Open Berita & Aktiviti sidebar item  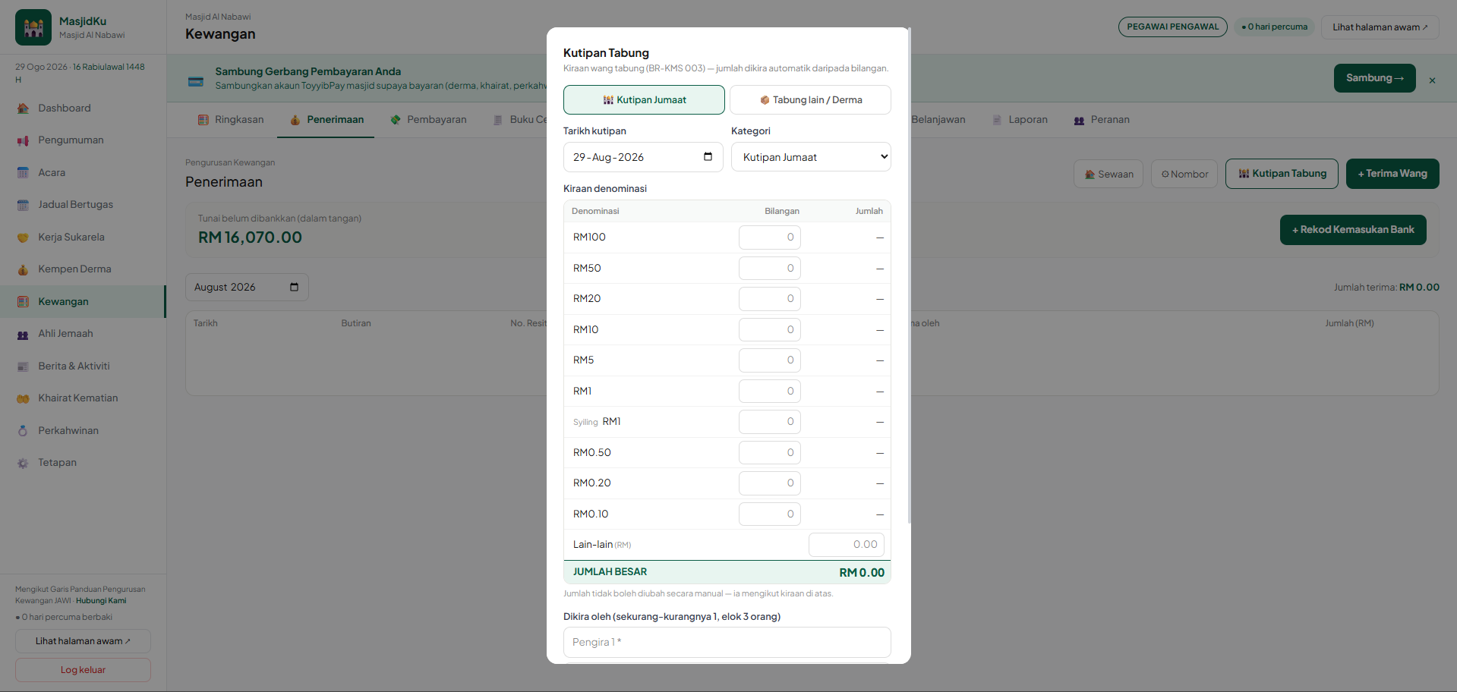coord(83,366)
